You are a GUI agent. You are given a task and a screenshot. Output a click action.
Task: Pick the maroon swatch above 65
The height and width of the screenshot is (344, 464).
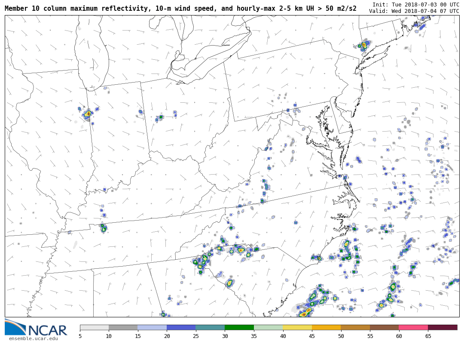443,327
